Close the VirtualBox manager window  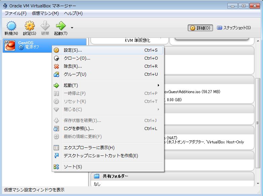tap(255, 6)
